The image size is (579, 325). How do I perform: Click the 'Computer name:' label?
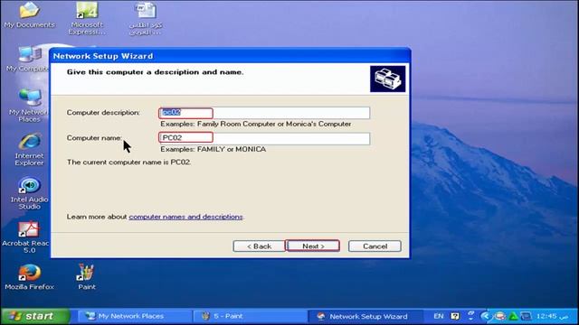pos(94,138)
